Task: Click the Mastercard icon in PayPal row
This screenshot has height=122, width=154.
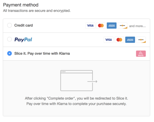Action: pos(119,40)
